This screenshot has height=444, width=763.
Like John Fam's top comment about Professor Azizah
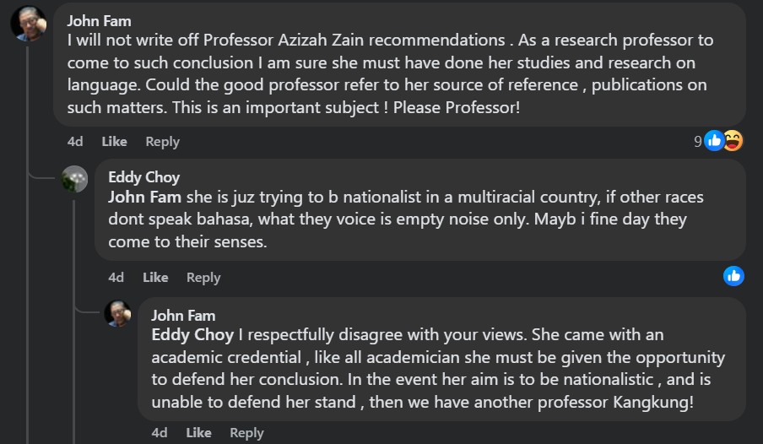coord(114,142)
